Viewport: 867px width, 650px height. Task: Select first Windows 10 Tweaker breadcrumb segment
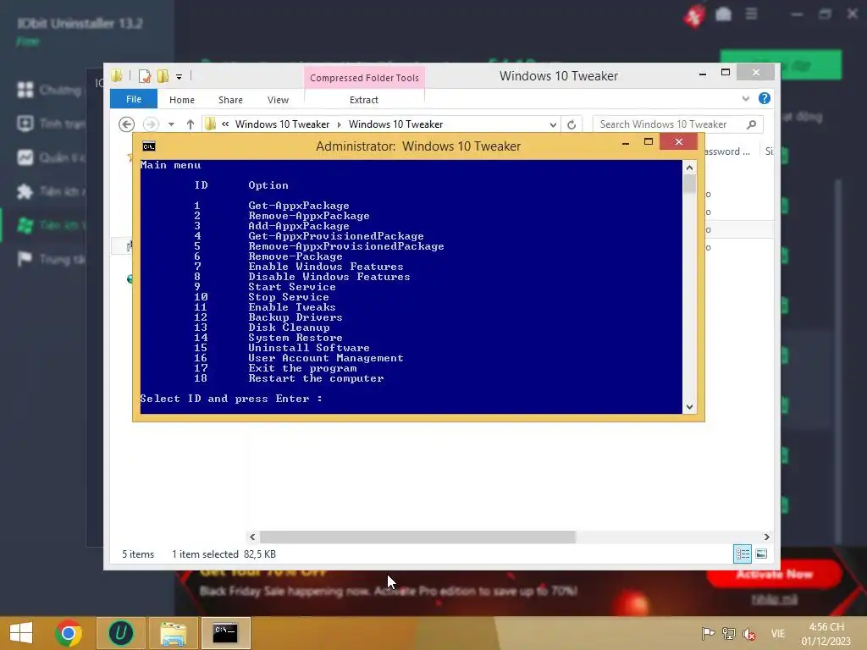click(x=282, y=124)
